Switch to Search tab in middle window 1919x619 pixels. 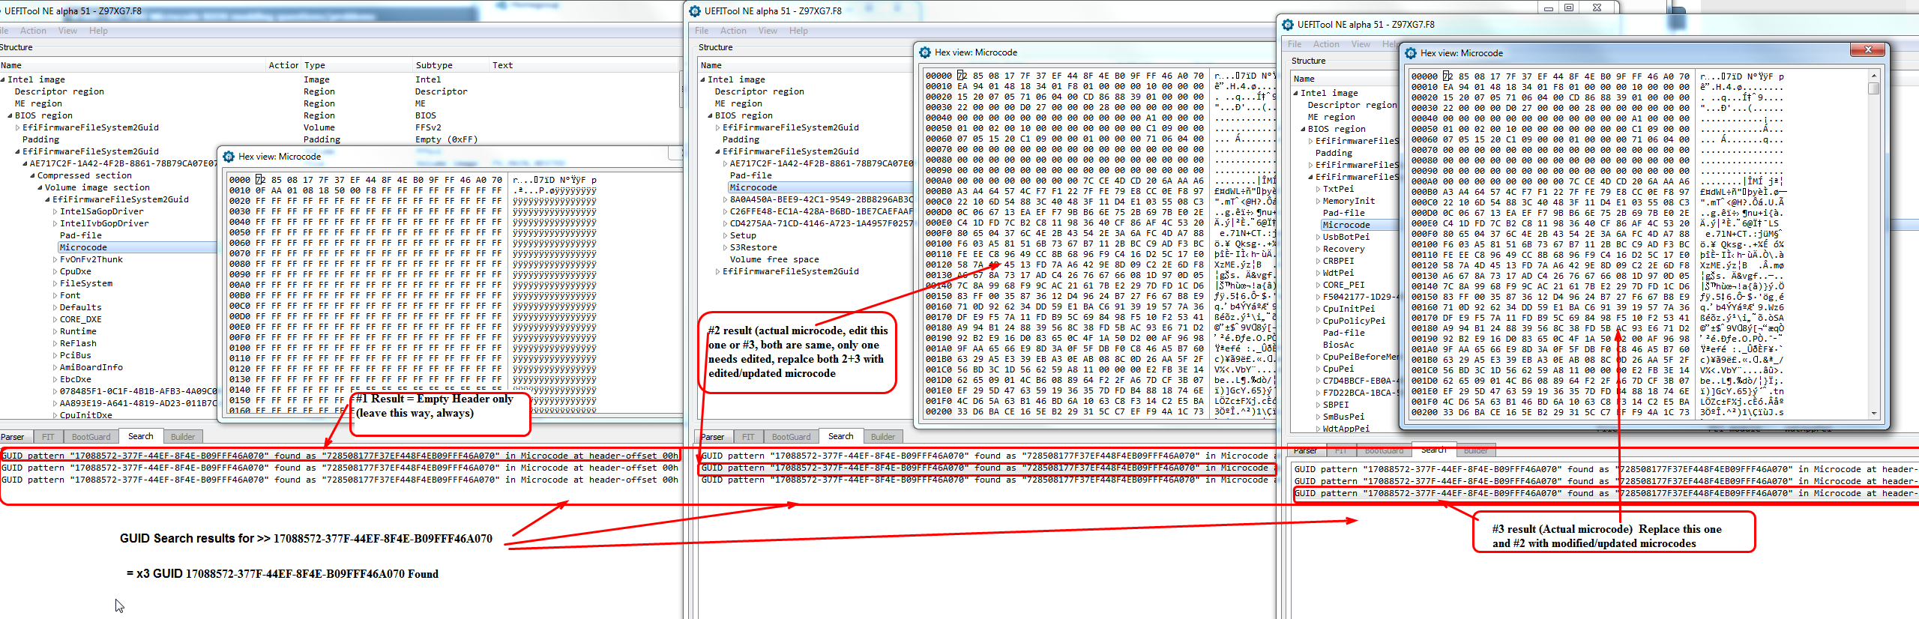[x=840, y=436]
